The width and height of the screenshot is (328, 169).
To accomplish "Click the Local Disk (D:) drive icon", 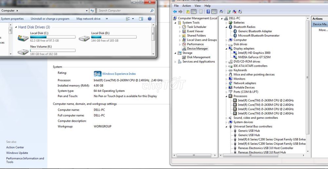I will [84, 38].
